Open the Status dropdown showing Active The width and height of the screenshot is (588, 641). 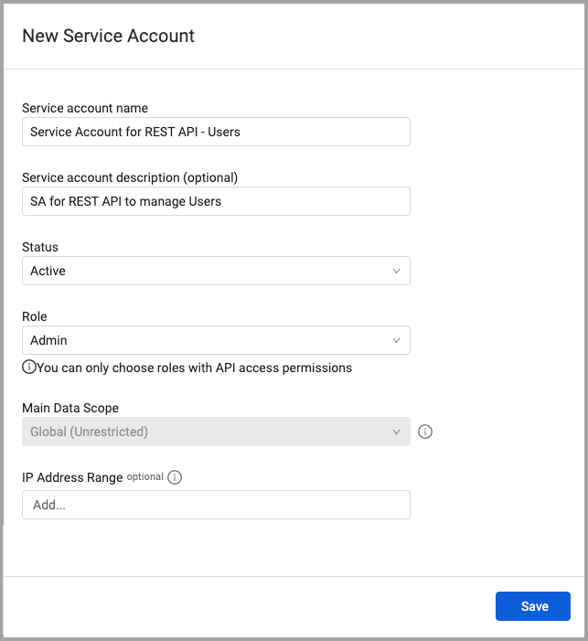pos(216,271)
